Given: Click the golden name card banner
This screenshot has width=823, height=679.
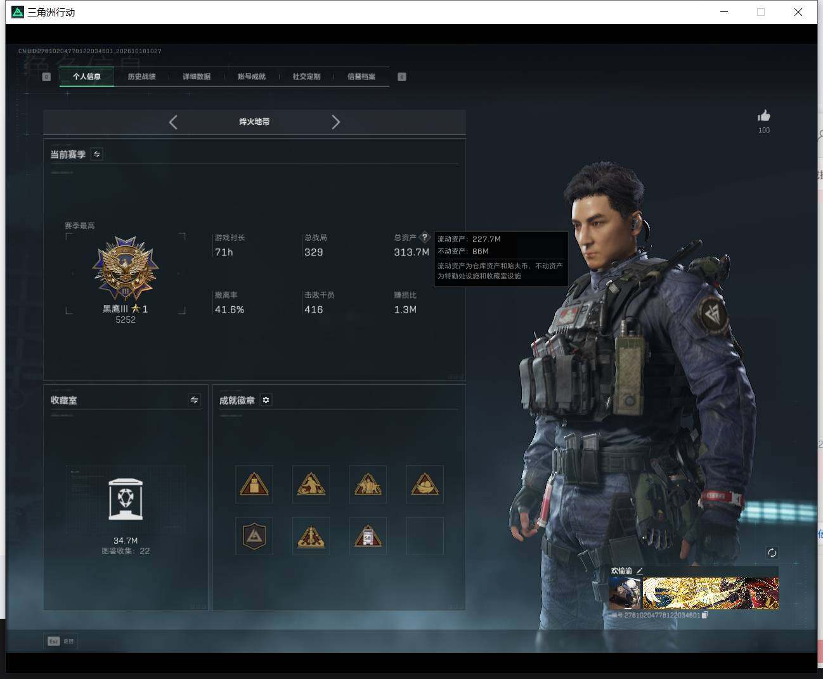Looking at the screenshot, I should pyautogui.click(x=711, y=593).
